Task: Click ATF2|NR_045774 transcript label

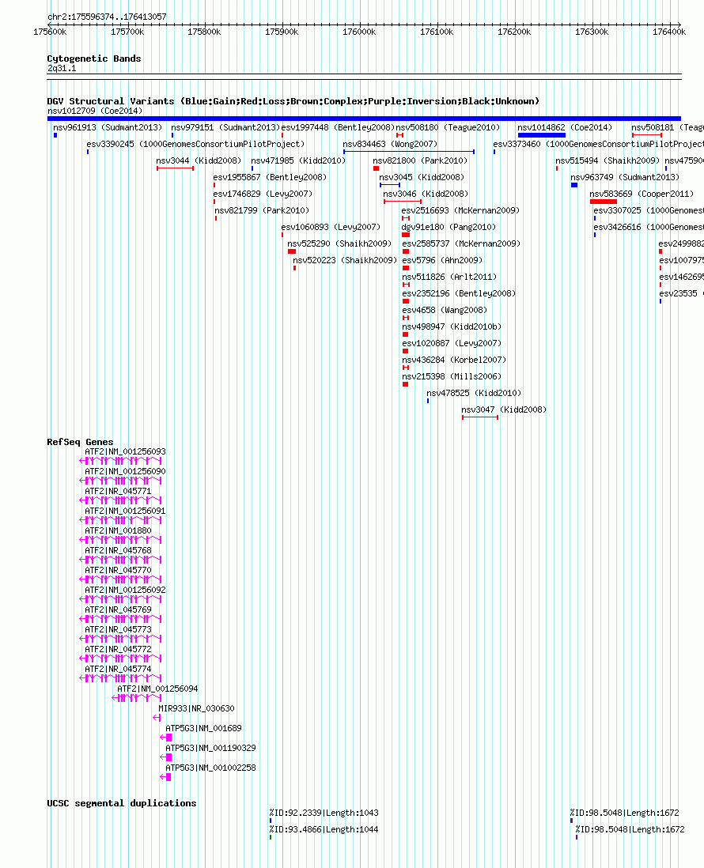Action: click(118, 669)
